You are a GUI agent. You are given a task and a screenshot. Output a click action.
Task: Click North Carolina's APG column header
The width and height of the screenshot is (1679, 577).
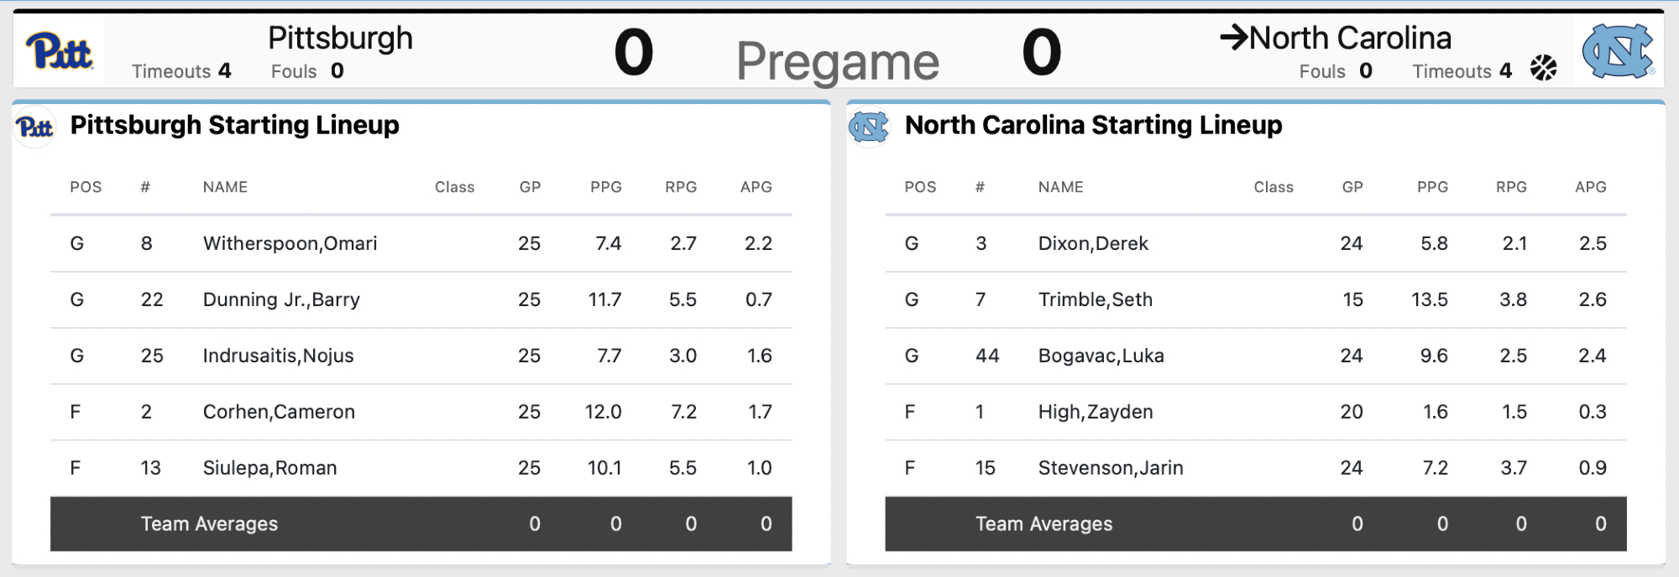[1590, 187]
